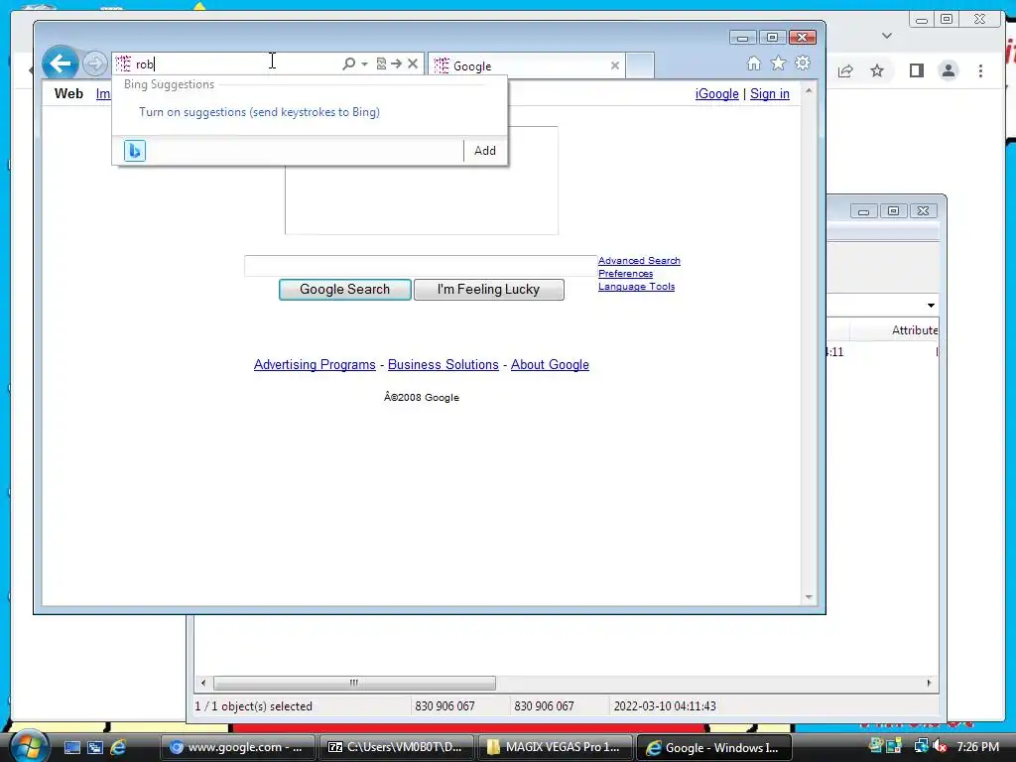This screenshot has height=762, width=1016.
Task: Click the horizontal scrollbar left arrow
Action: click(x=203, y=683)
